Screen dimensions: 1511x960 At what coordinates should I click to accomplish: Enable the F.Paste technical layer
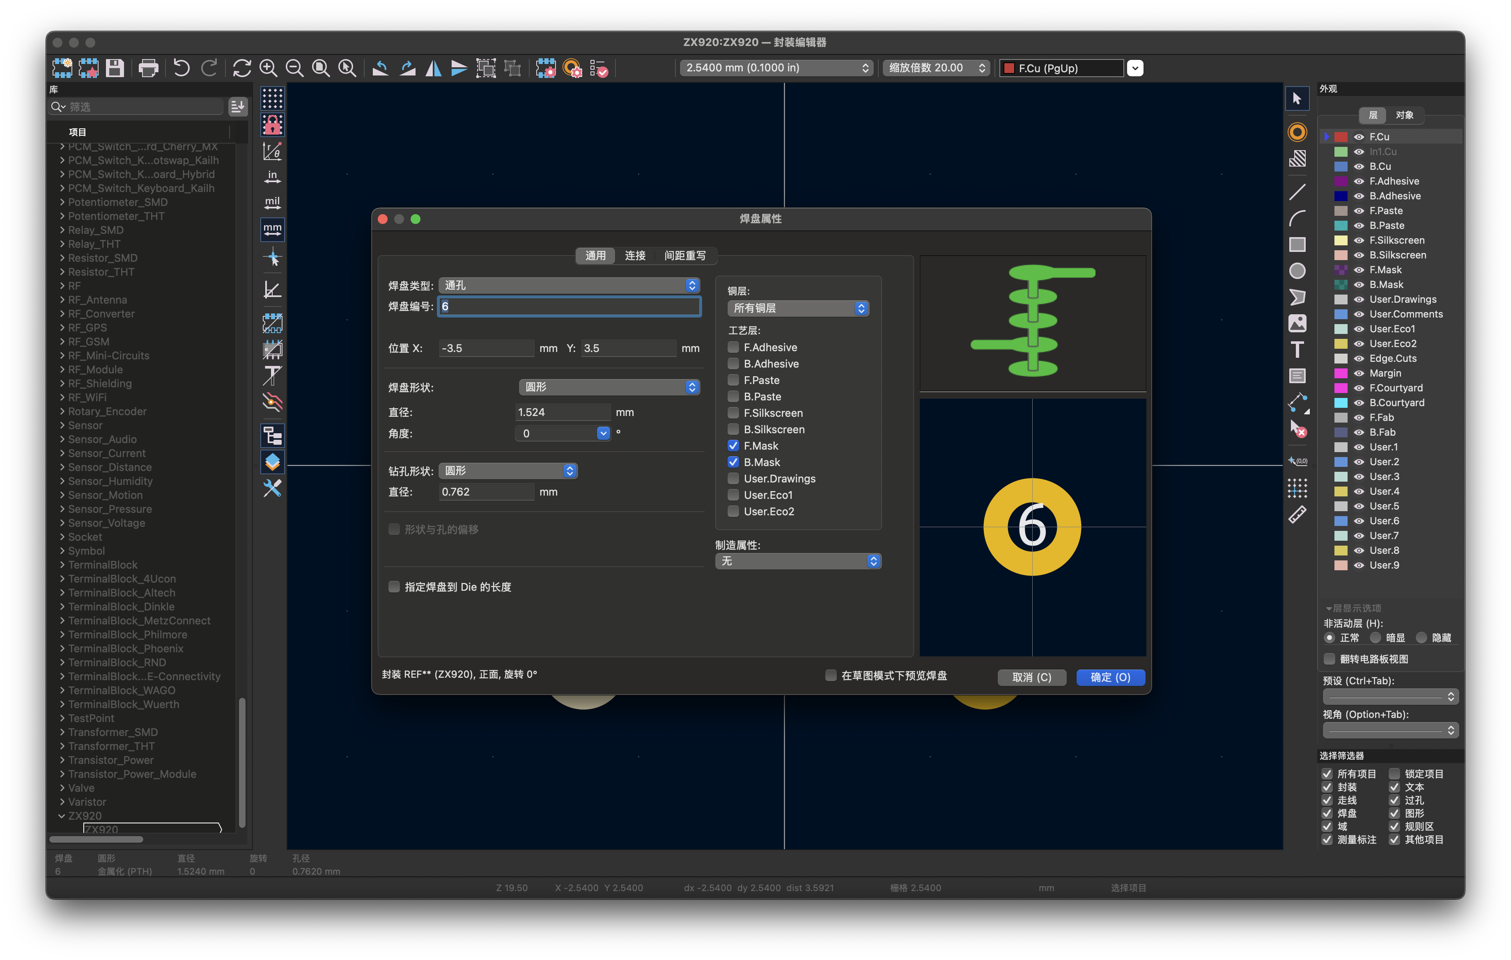click(733, 380)
